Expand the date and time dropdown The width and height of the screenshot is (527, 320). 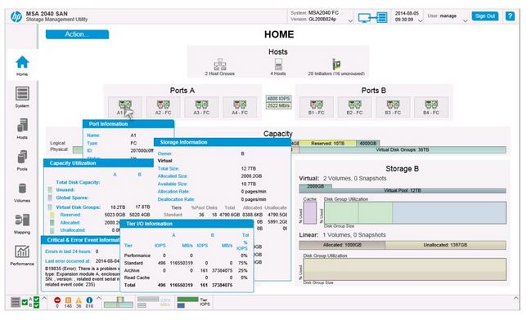pyautogui.click(x=421, y=20)
